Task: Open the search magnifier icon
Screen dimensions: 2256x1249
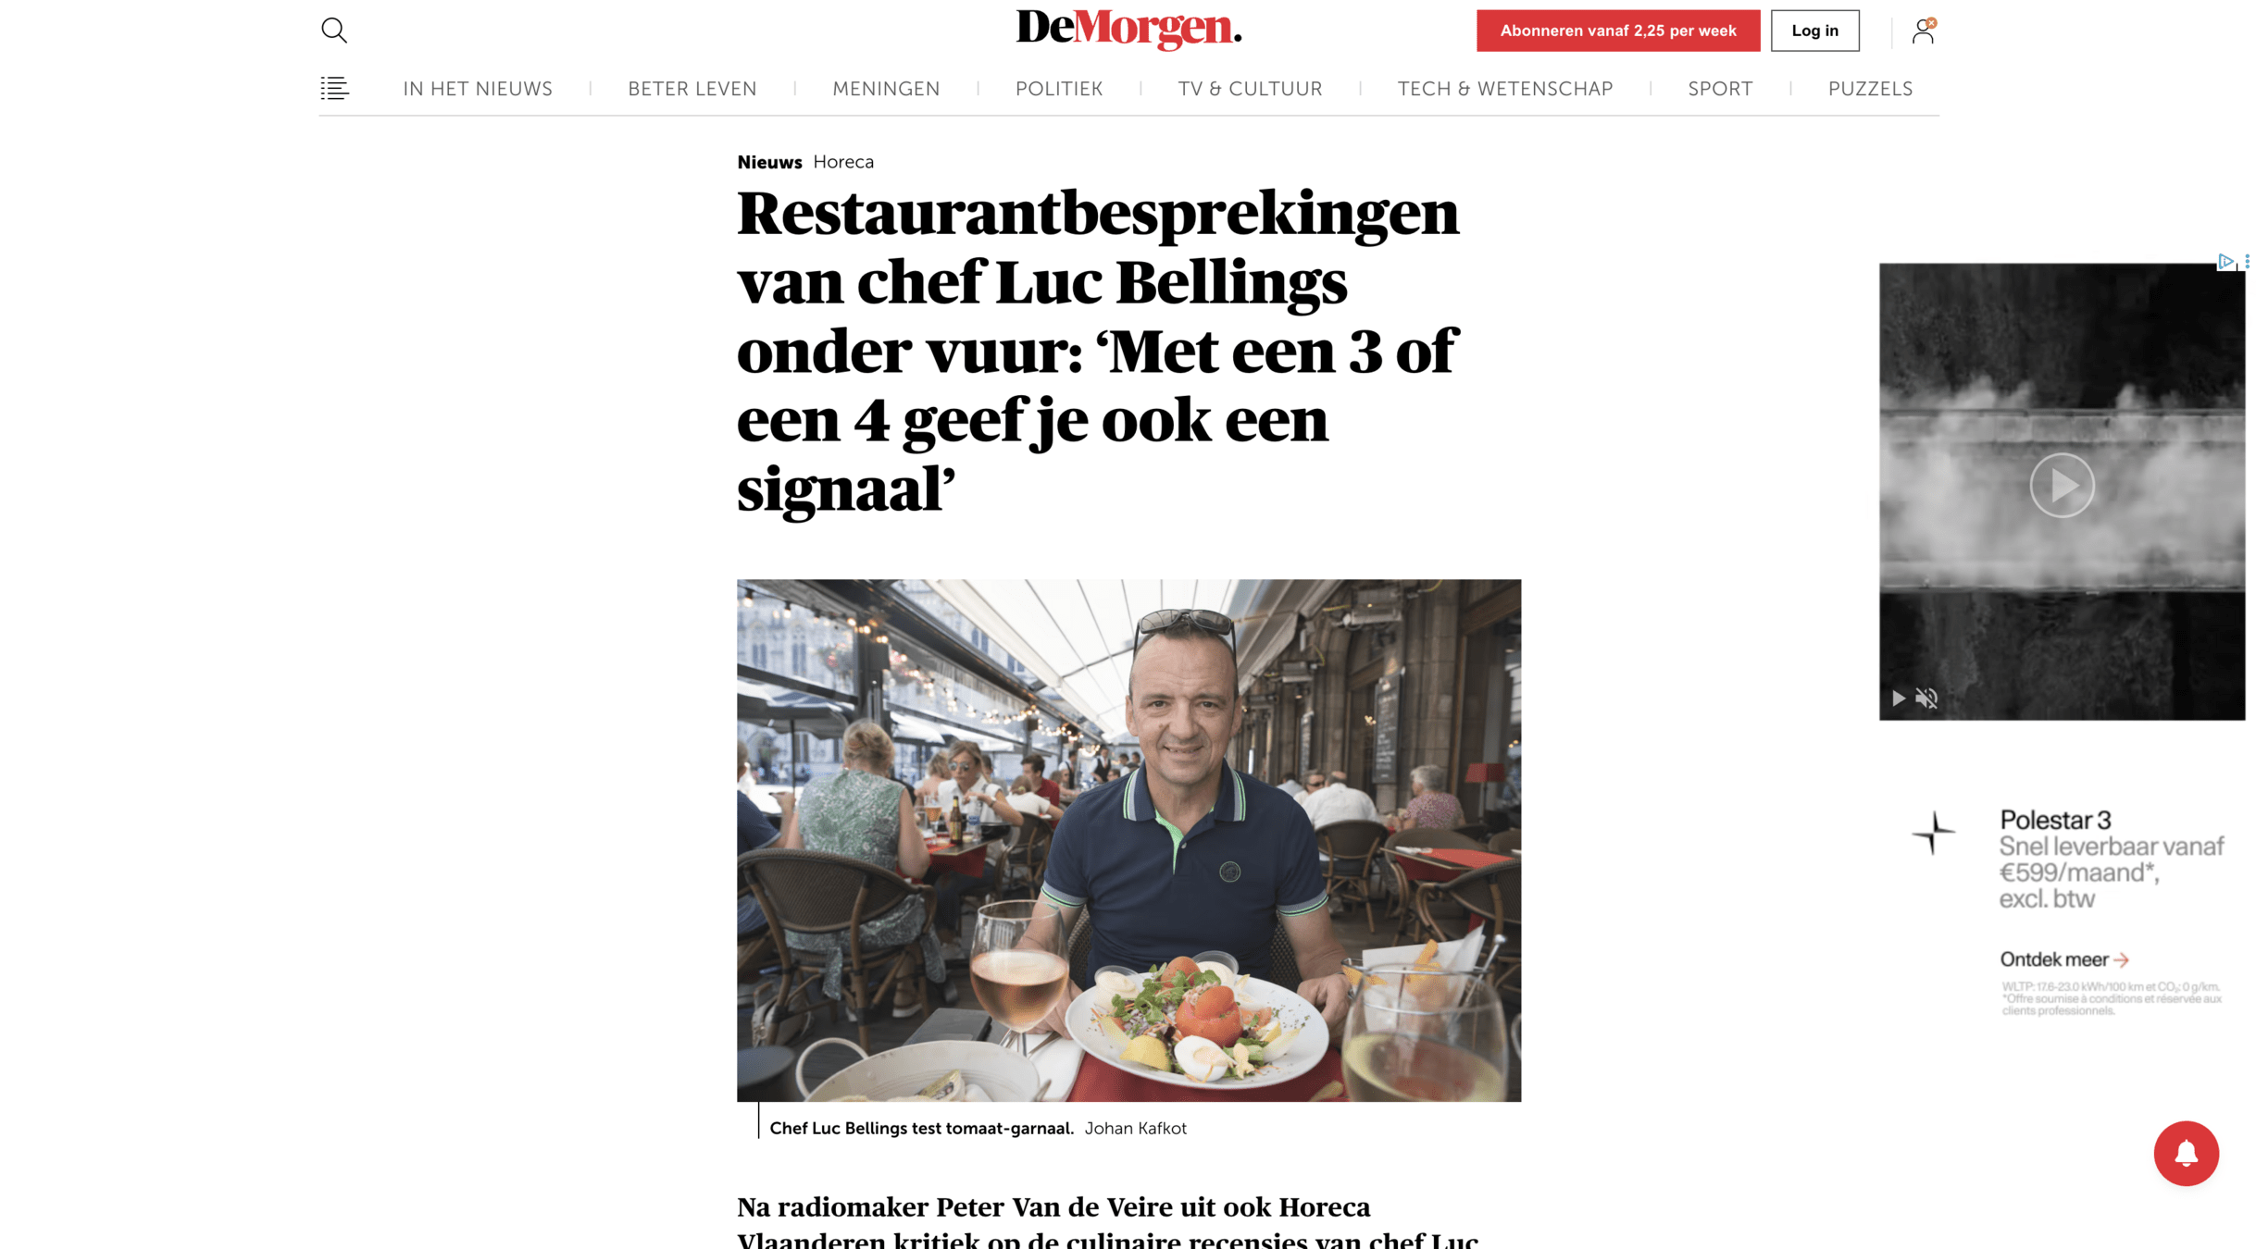Action: [333, 31]
